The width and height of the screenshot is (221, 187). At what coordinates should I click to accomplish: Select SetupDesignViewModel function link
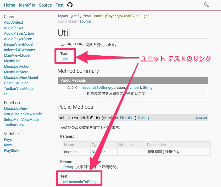[x=23, y=114]
